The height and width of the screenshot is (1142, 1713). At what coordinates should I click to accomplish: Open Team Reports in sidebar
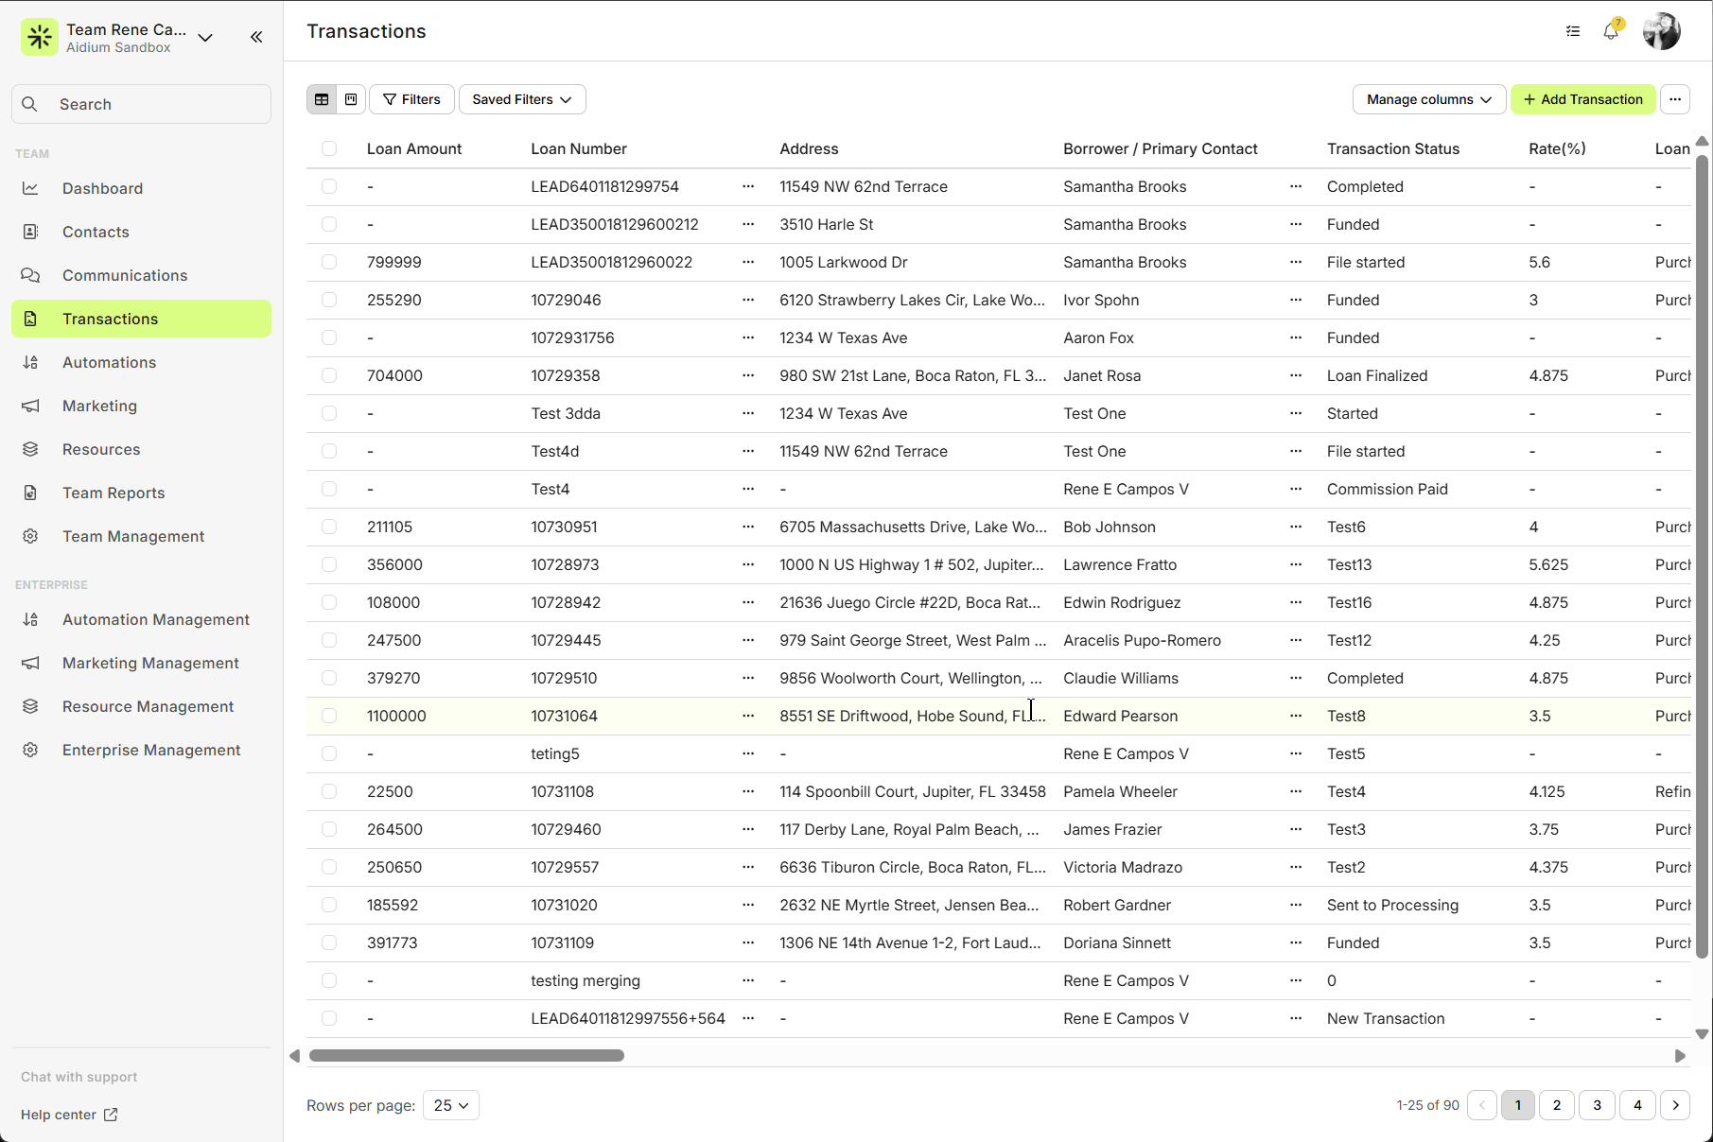coord(114,493)
